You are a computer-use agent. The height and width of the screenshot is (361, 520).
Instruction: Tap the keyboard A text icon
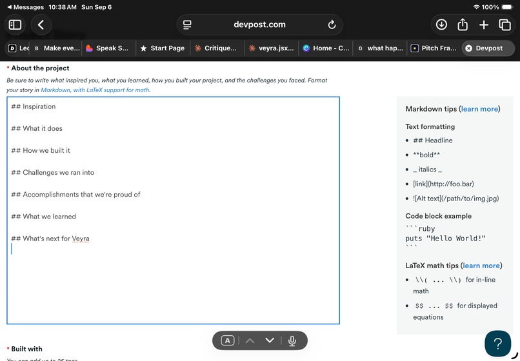point(228,340)
